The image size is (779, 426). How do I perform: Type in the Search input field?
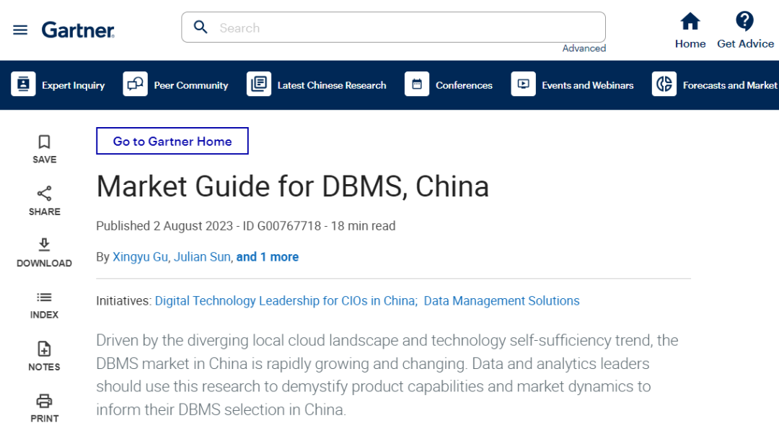tap(404, 28)
